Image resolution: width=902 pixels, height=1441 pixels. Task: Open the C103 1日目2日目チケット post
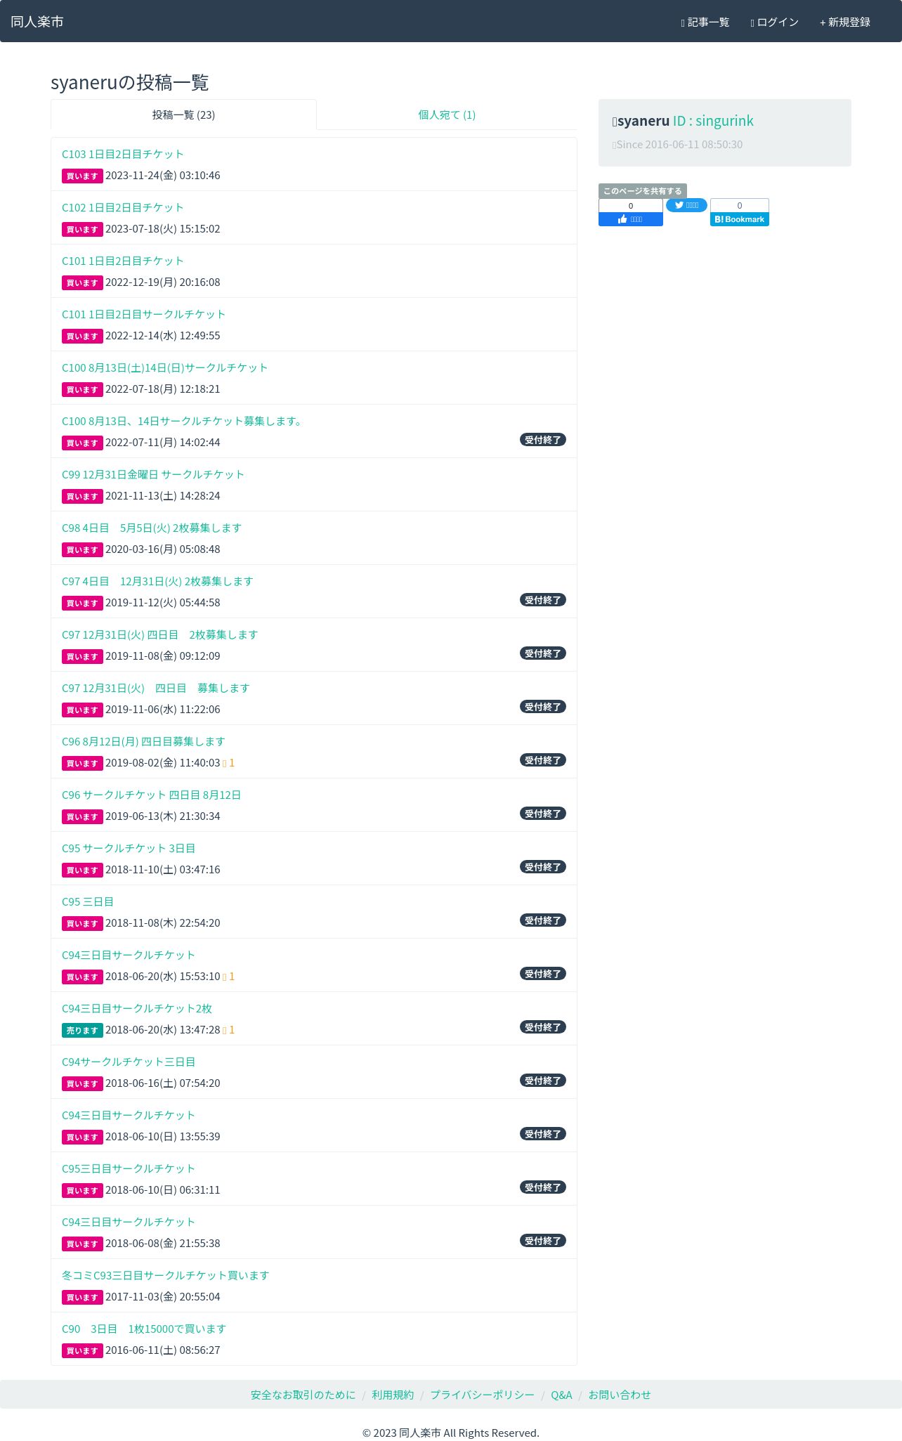point(123,154)
